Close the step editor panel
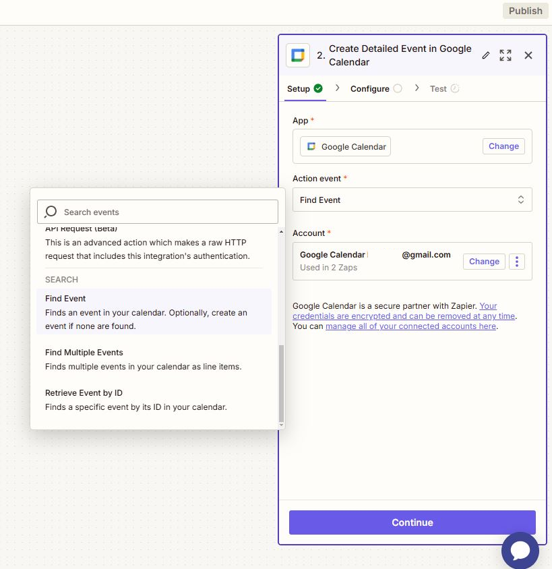The height and width of the screenshot is (569, 552). click(528, 55)
